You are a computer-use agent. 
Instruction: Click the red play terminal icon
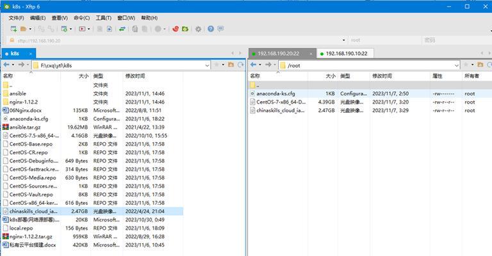82,29
